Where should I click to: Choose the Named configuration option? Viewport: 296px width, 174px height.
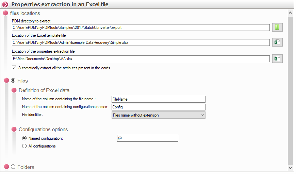click(24, 138)
